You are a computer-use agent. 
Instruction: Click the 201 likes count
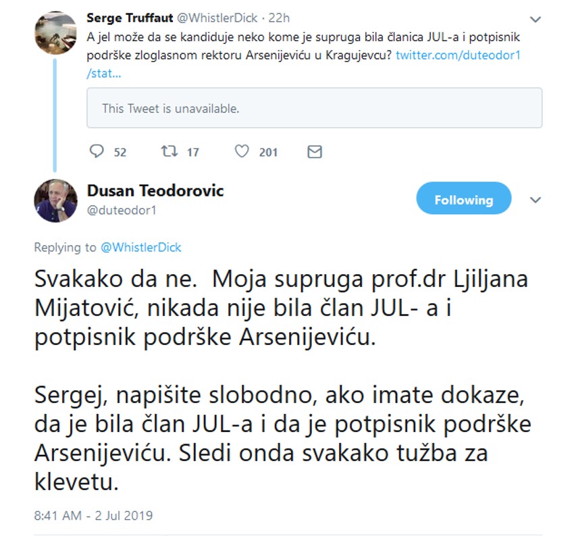(x=268, y=152)
